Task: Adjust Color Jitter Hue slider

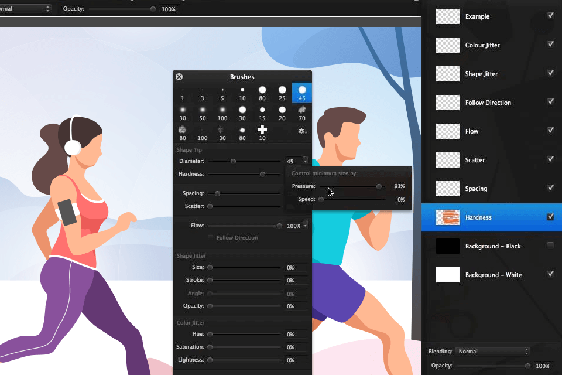Action: tap(210, 334)
